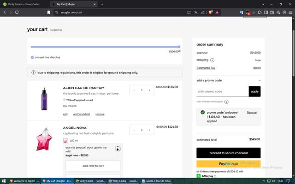Viewport: 295px width, 184px height.
Task: Click the Estimated Tax link
Action: (x=206, y=68)
